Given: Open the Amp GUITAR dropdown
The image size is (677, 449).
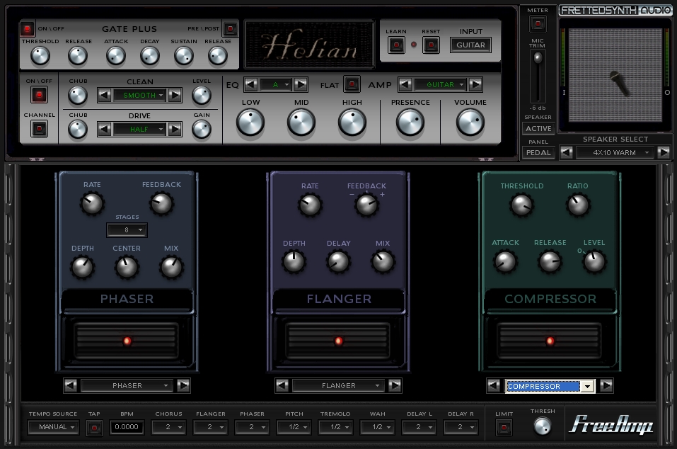Looking at the screenshot, I should tap(440, 84).
